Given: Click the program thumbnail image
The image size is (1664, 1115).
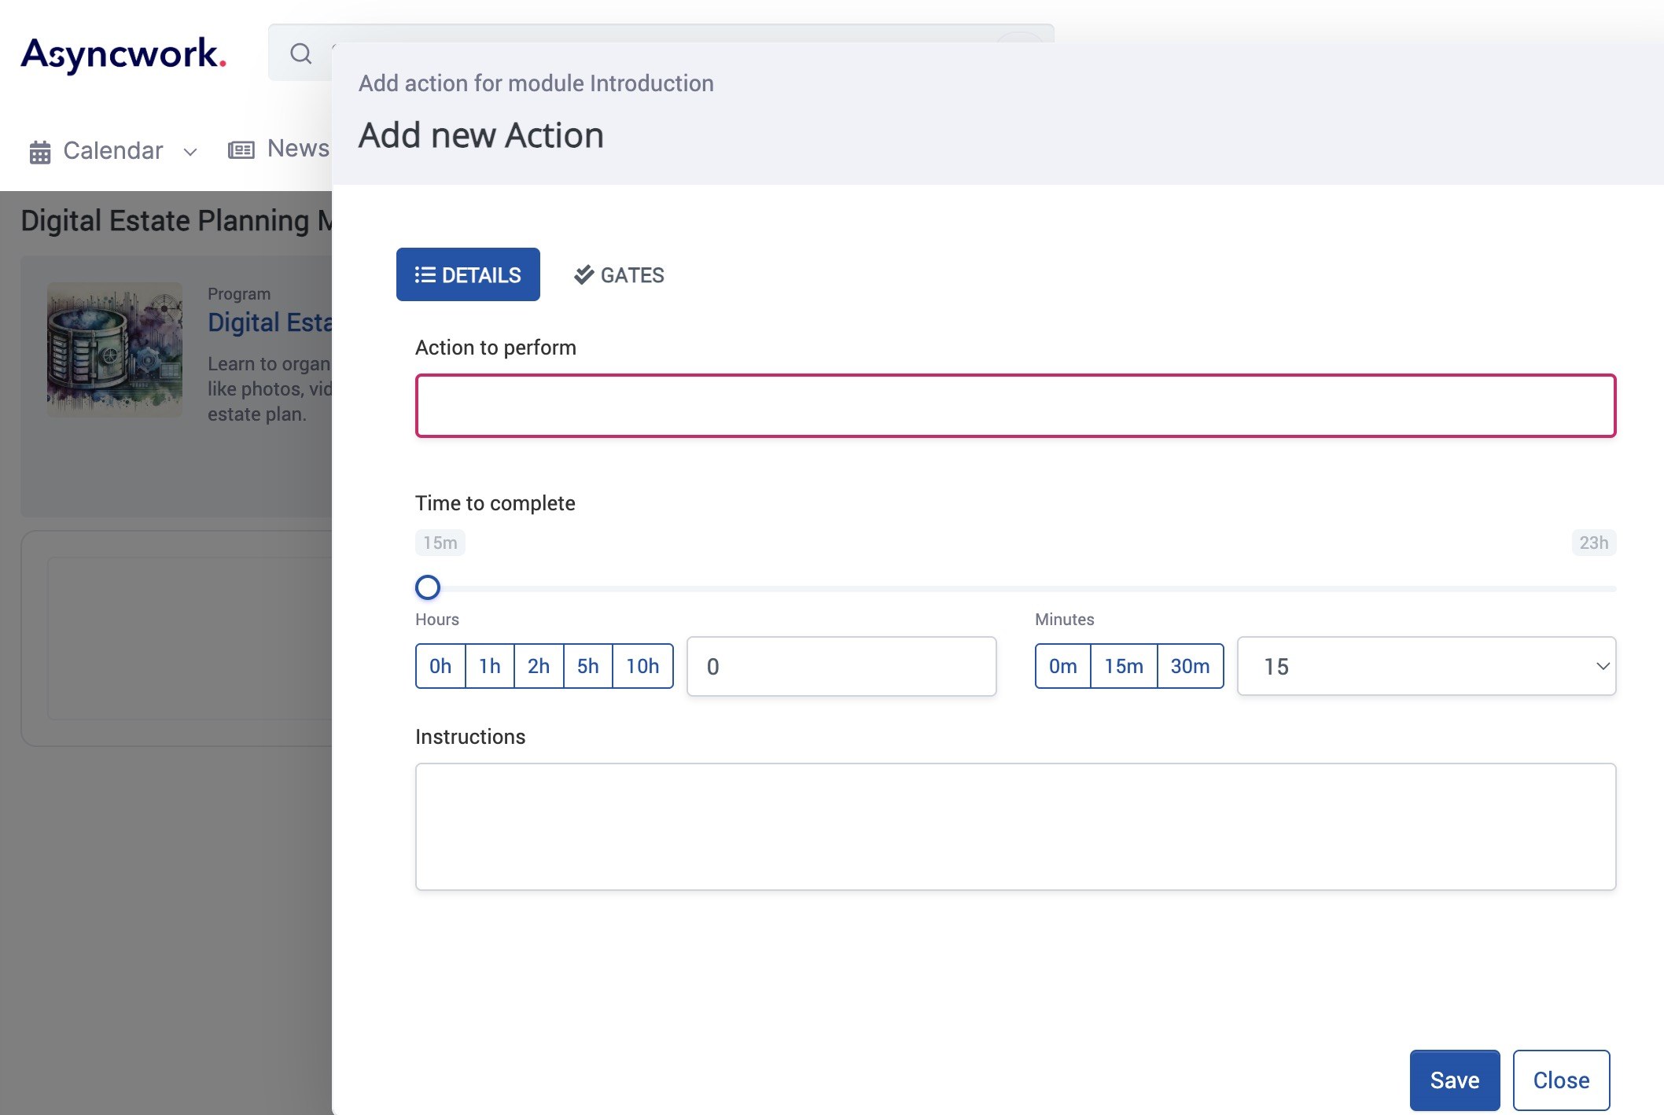Looking at the screenshot, I should pyautogui.click(x=115, y=350).
